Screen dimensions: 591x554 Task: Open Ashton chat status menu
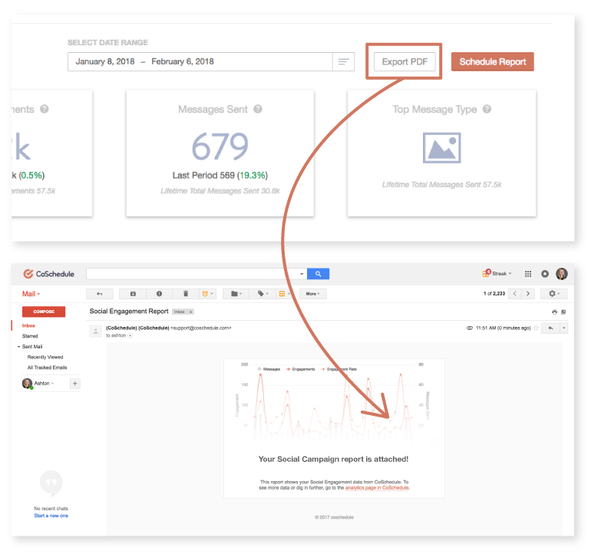click(x=44, y=384)
